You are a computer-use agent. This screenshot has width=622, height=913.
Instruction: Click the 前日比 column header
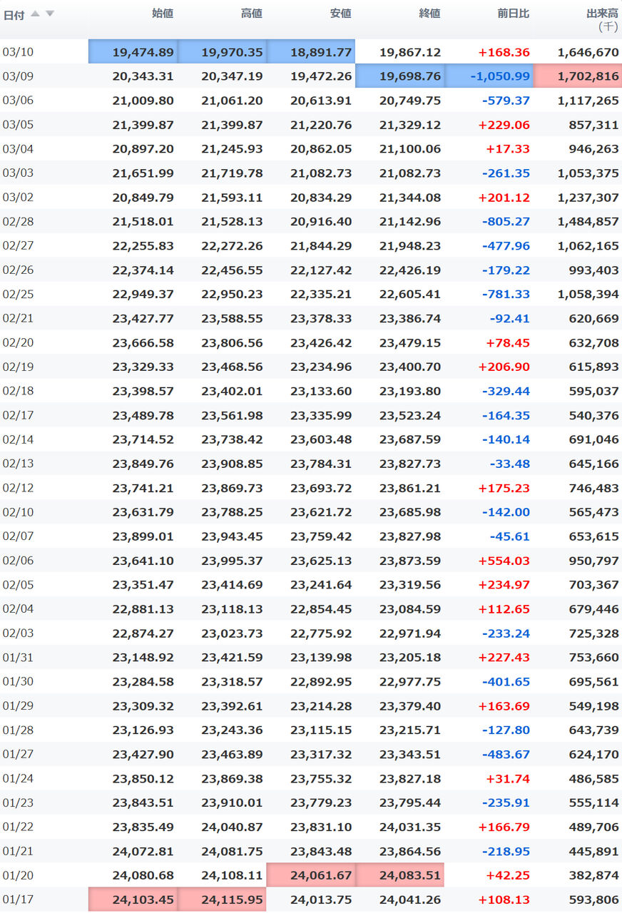(514, 14)
